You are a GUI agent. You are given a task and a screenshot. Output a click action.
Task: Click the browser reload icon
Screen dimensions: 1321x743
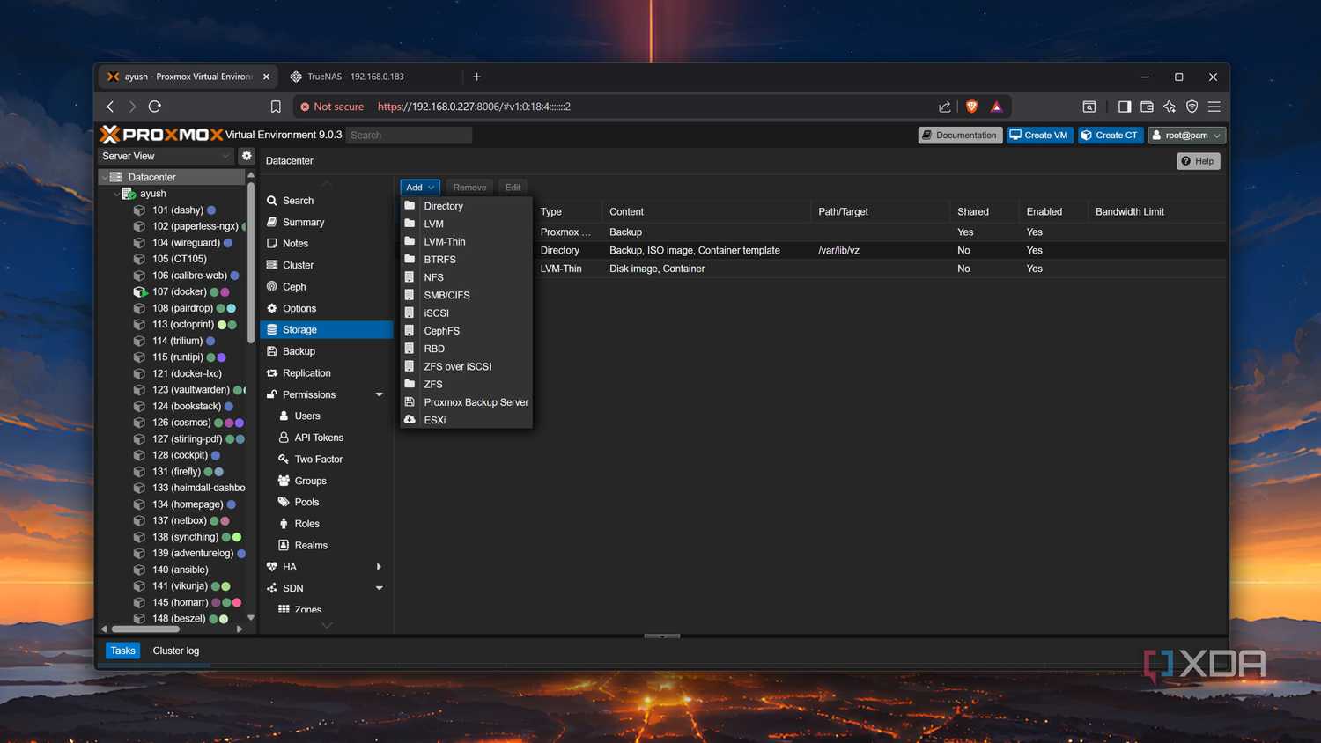tap(155, 107)
